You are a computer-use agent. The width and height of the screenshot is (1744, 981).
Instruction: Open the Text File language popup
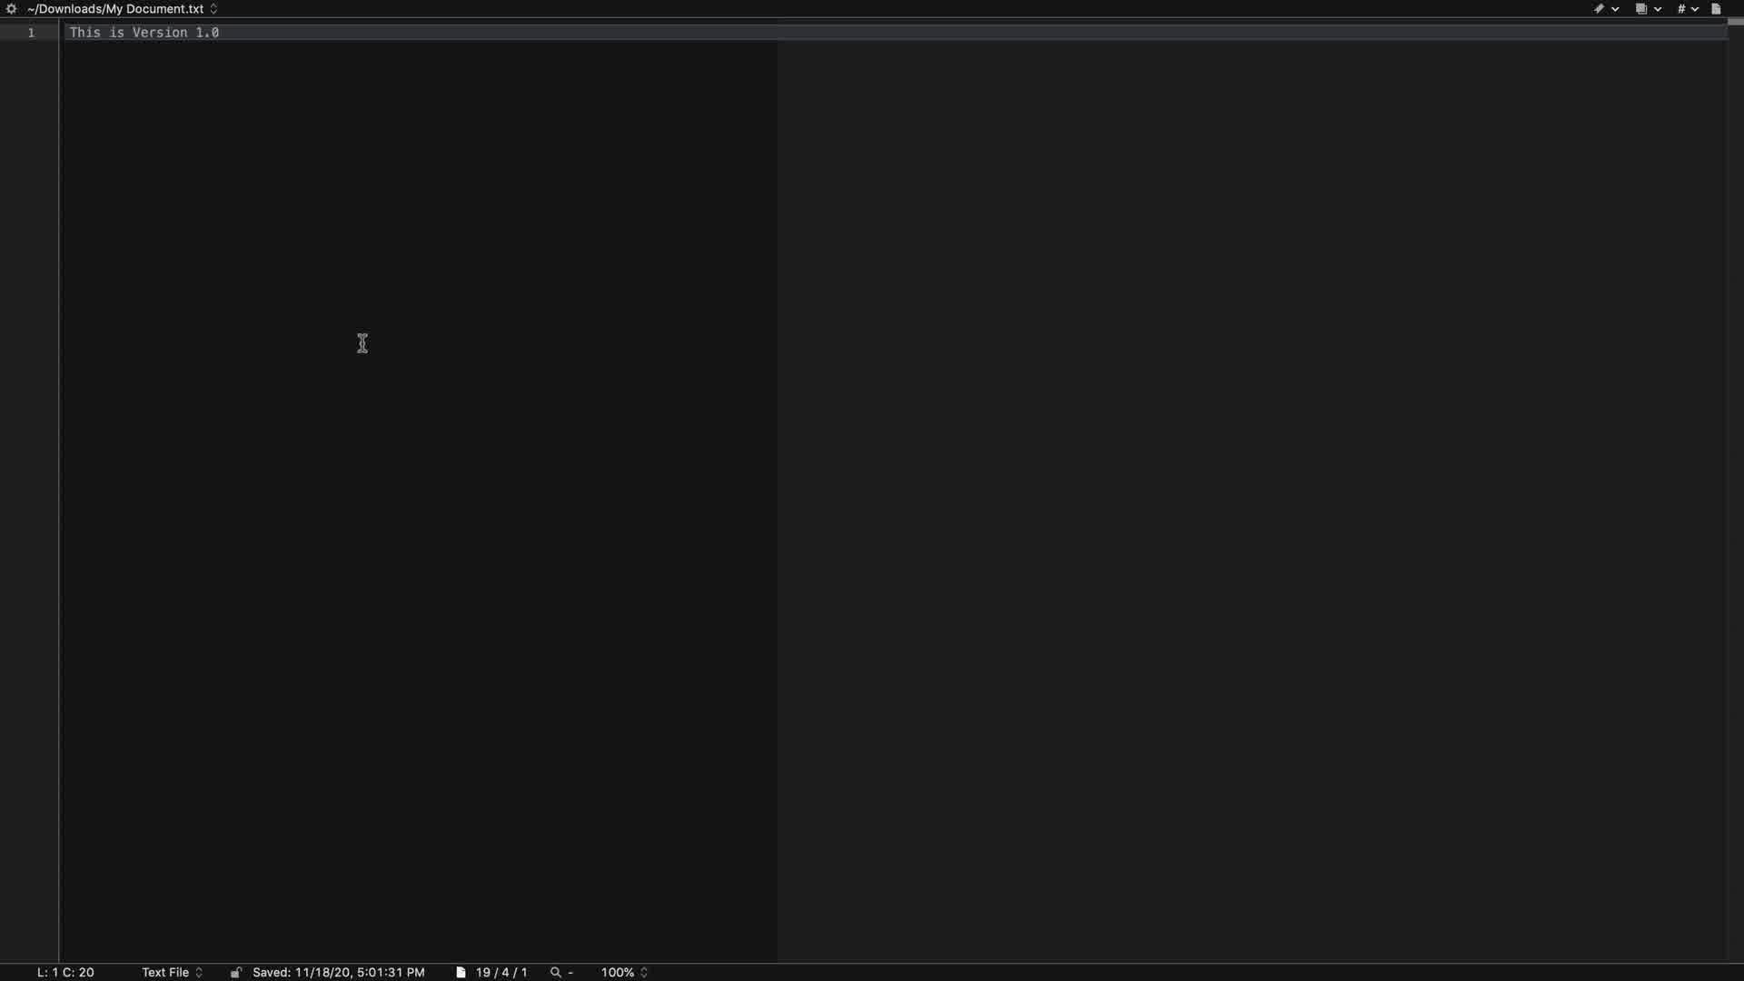tap(172, 972)
